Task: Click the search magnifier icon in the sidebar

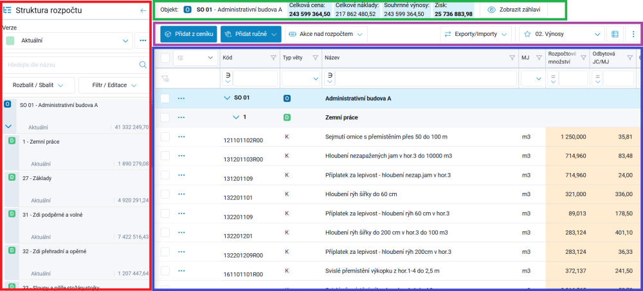Action: (x=143, y=65)
